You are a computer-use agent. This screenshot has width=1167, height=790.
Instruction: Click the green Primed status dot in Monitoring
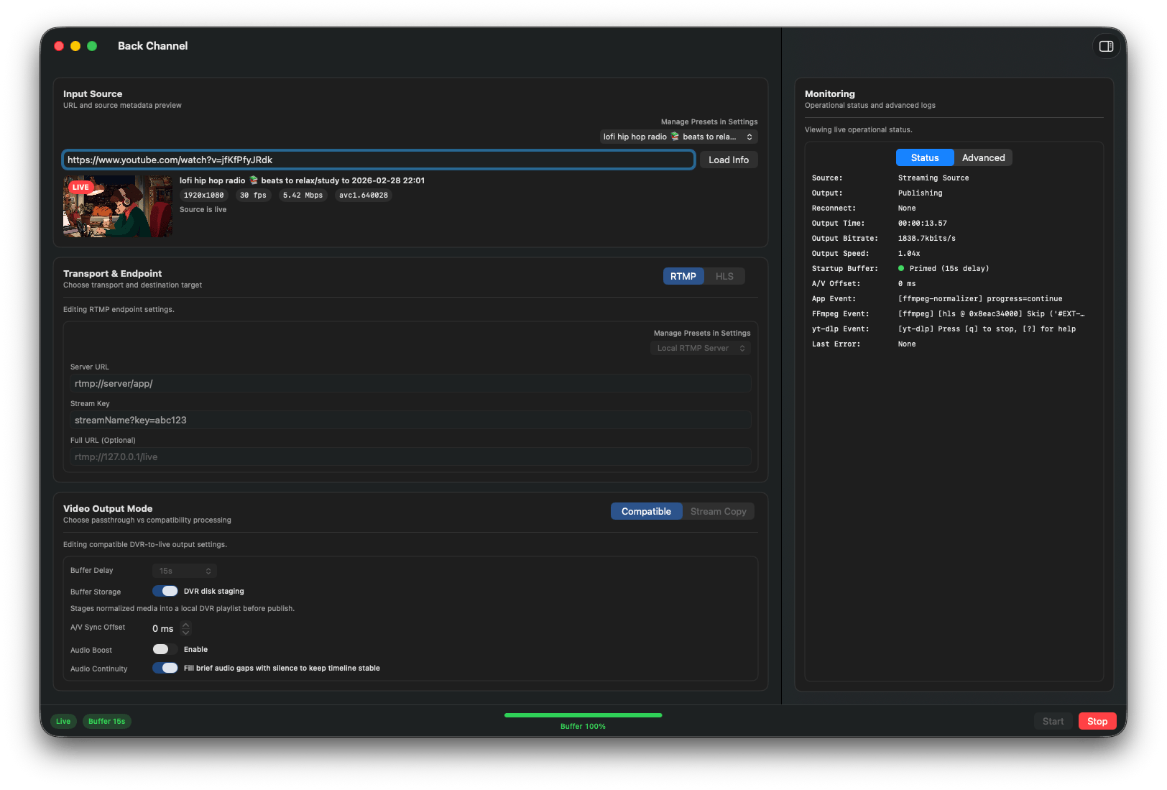pyautogui.click(x=903, y=268)
